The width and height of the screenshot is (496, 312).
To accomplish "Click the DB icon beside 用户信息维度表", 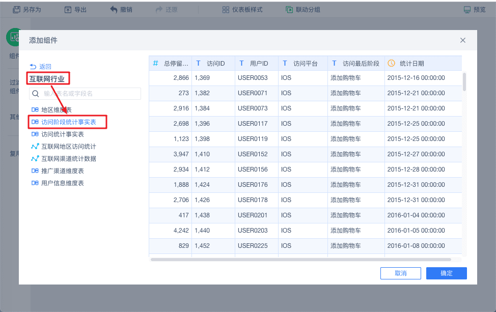I will pyautogui.click(x=35, y=183).
